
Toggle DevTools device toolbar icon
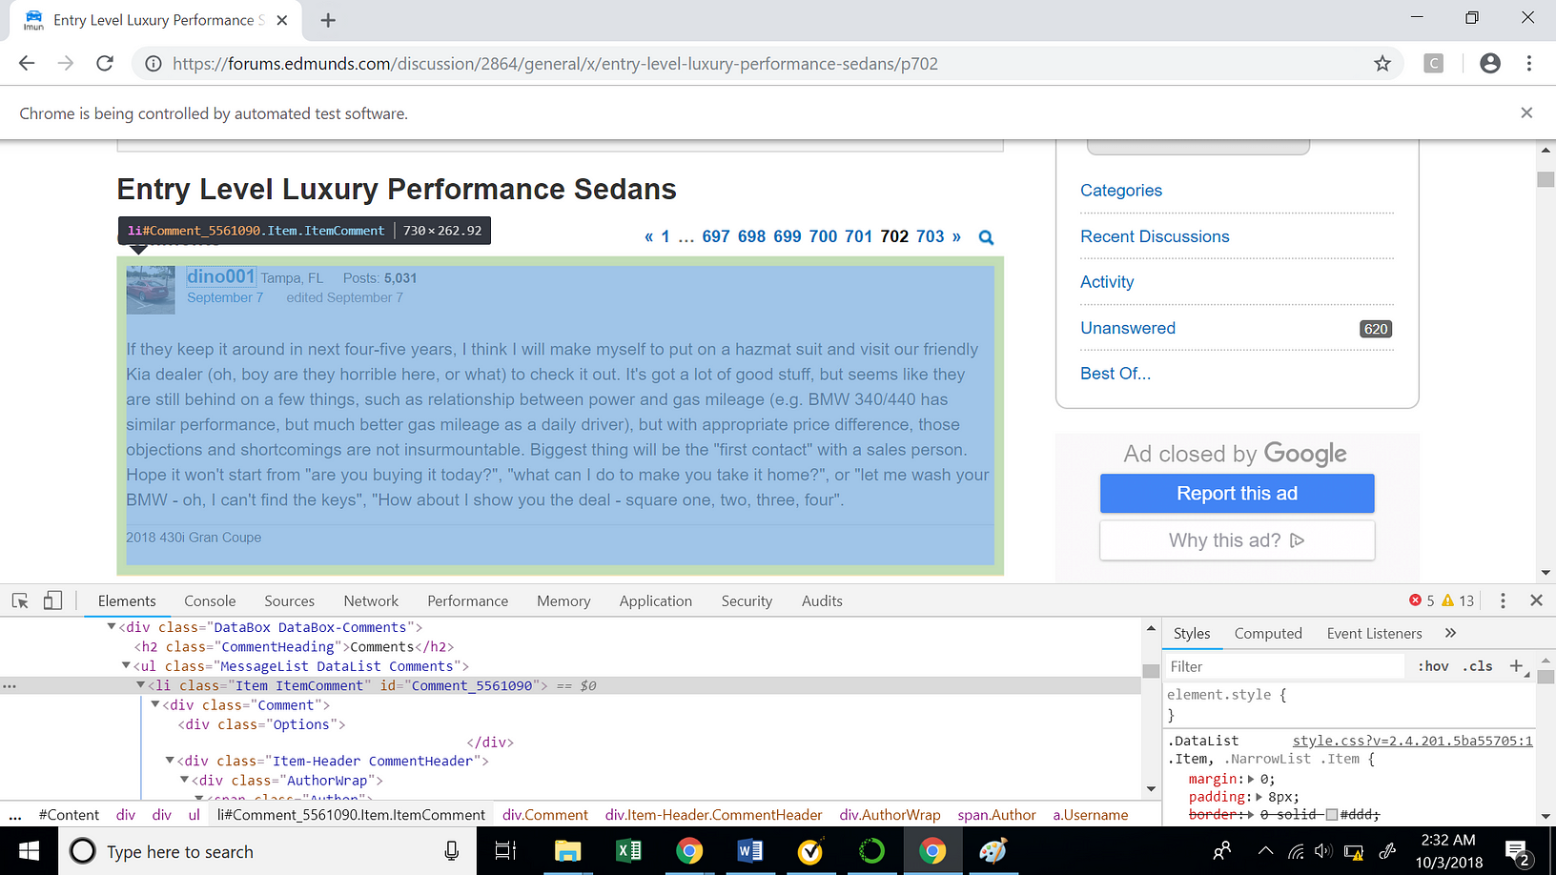[x=52, y=600]
